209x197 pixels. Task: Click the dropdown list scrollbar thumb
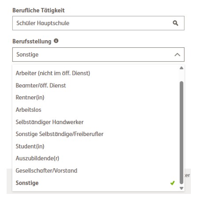pyautogui.click(x=182, y=133)
